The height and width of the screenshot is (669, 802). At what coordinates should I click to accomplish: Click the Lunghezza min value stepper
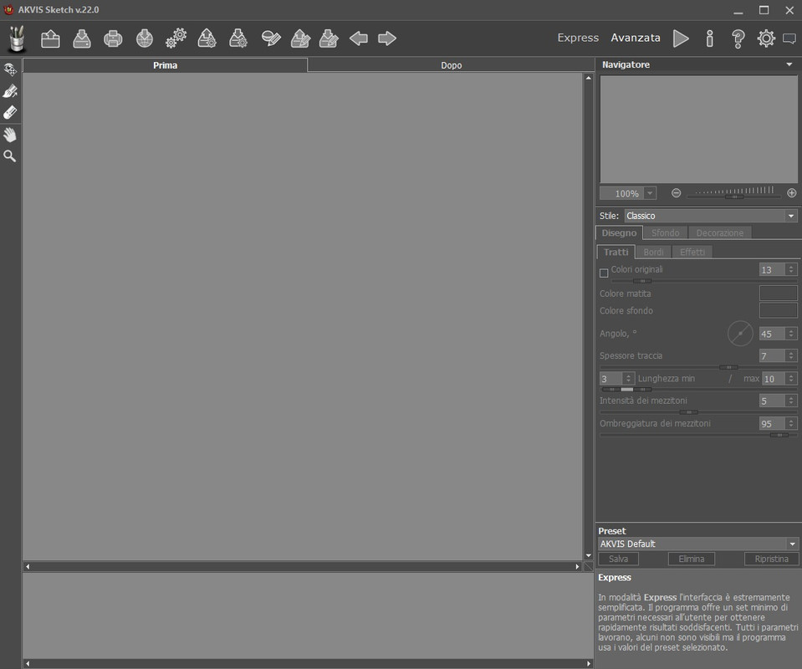click(629, 379)
